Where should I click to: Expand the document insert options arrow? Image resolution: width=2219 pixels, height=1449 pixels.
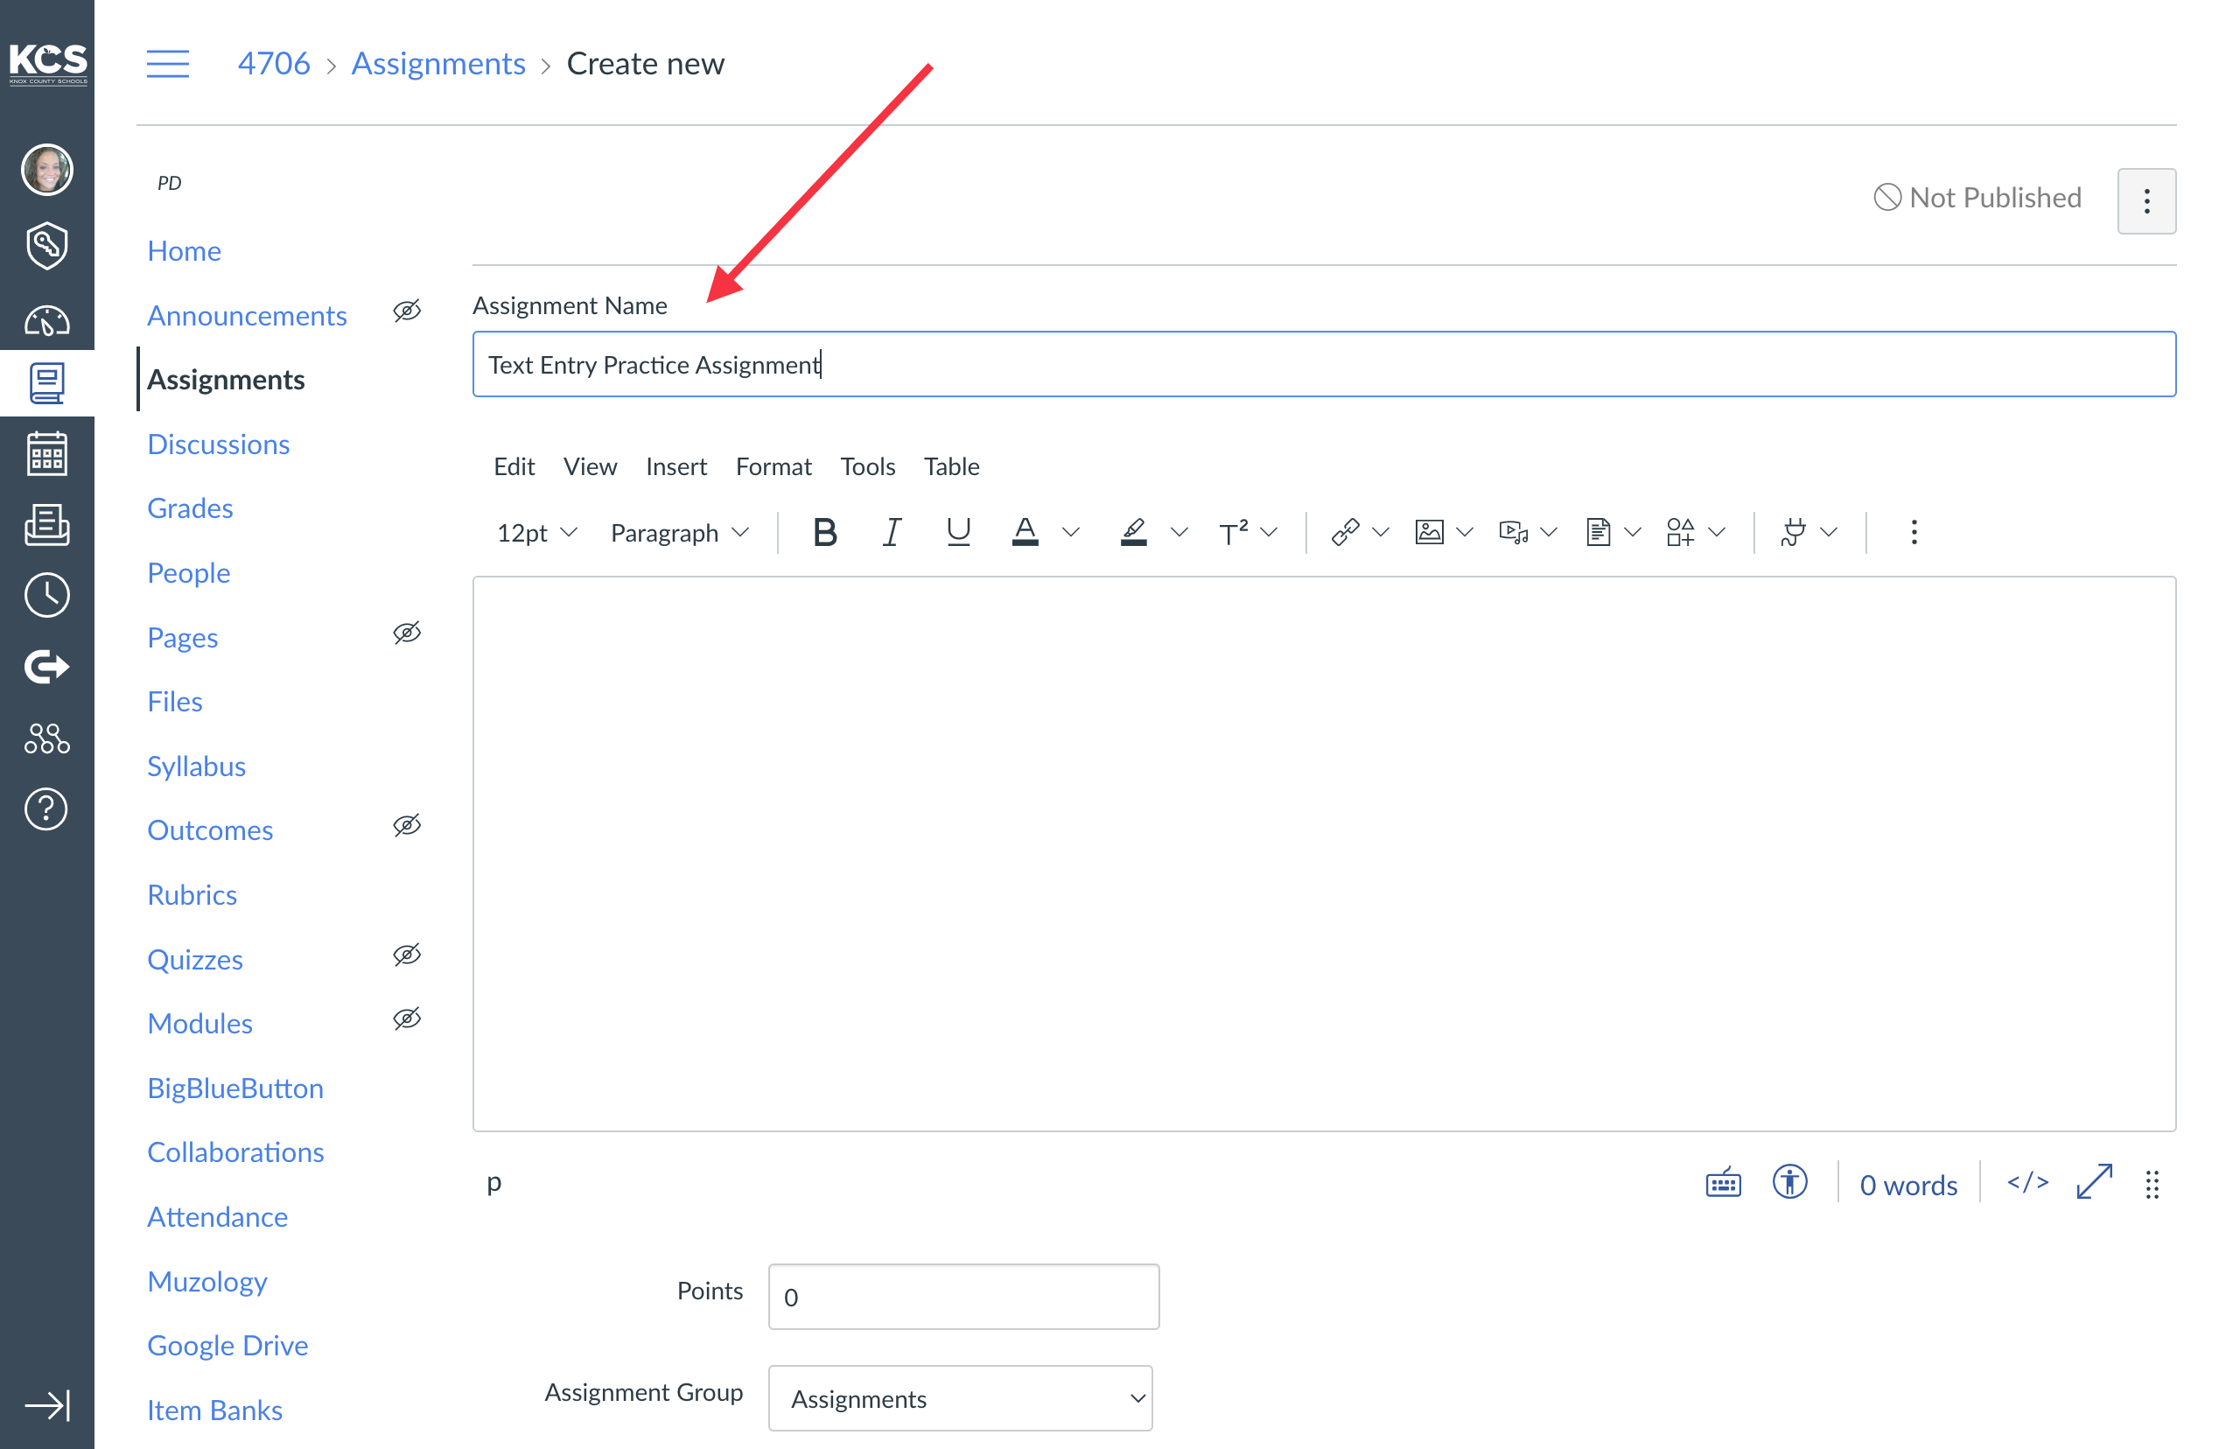click(1633, 532)
